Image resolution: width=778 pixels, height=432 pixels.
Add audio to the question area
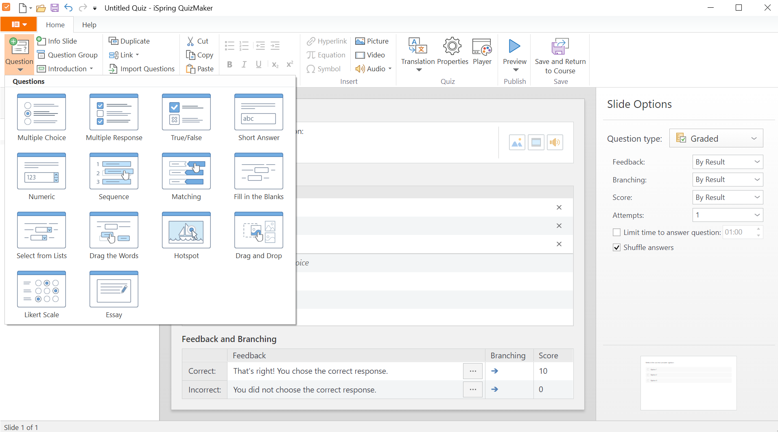tap(555, 143)
